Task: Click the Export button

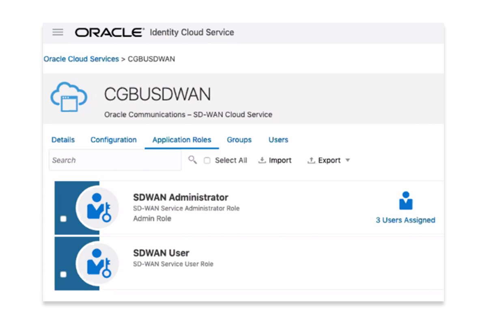Action: coord(325,160)
